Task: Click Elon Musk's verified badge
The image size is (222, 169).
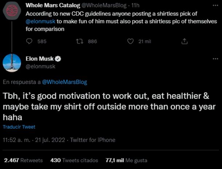Action: point(58,59)
